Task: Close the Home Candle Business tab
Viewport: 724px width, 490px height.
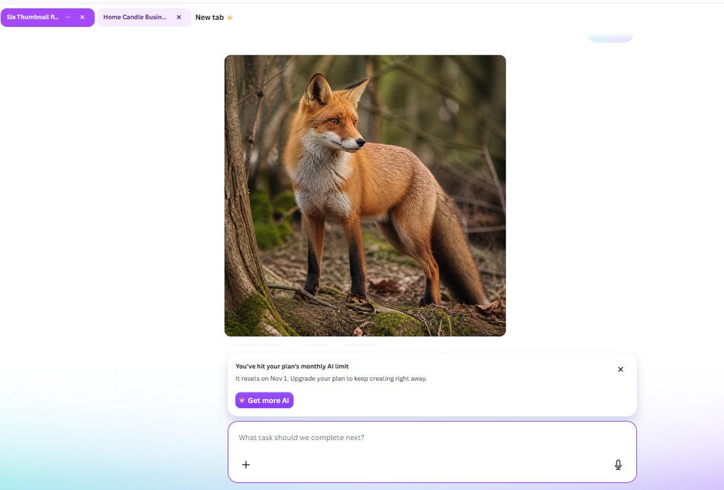Action: tap(178, 17)
